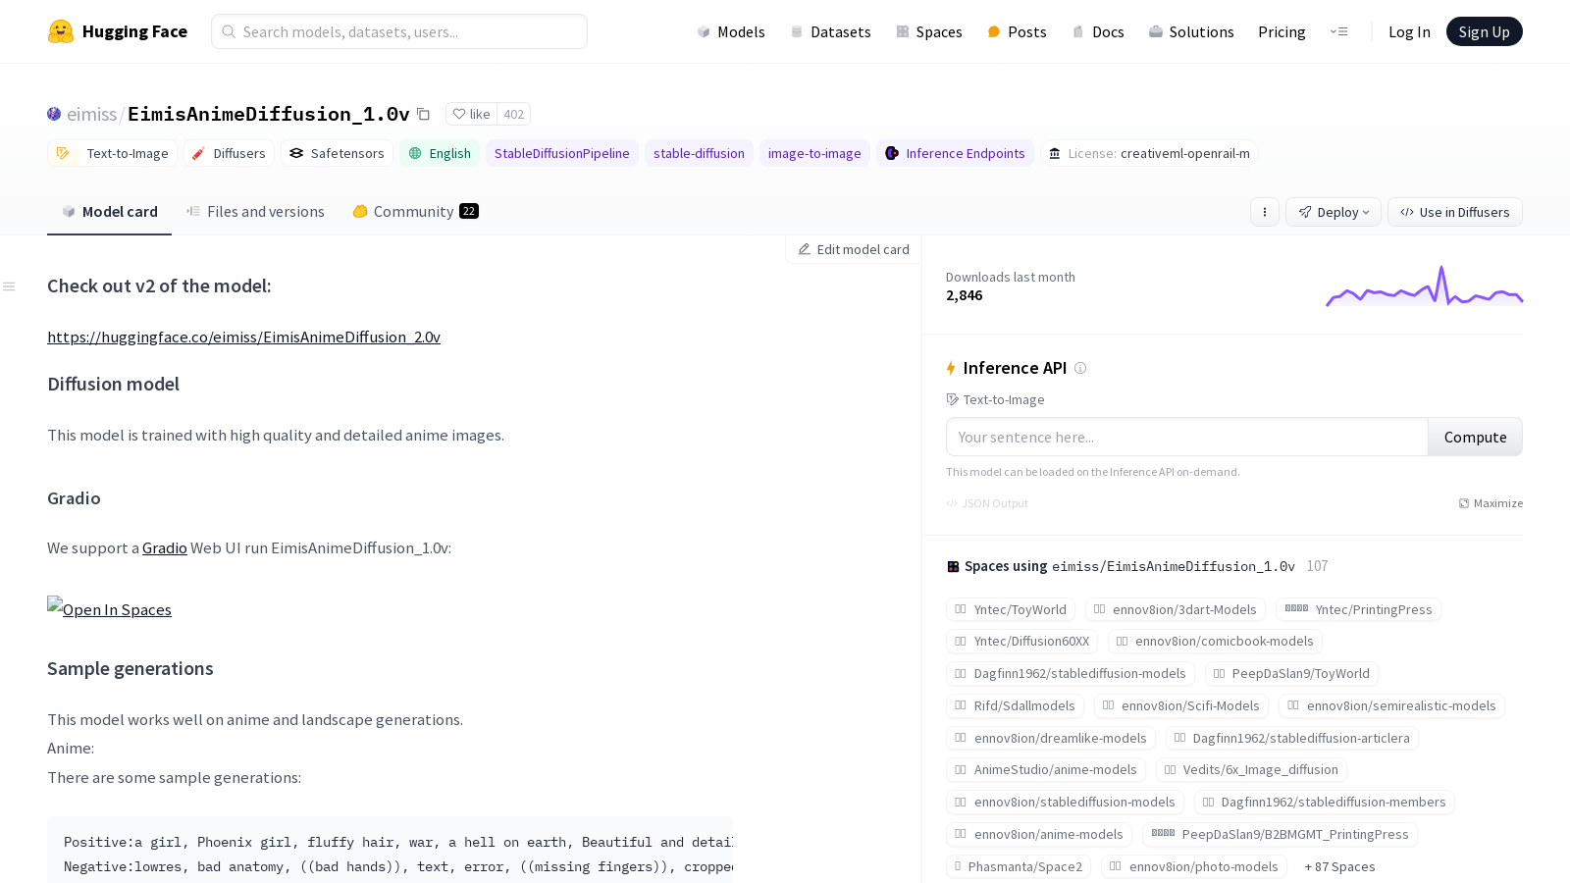Image resolution: width=1570 pixels, height=883 pixels.
Task: Open the Yntec/Diffusion60XX space
Action: 1022,641
